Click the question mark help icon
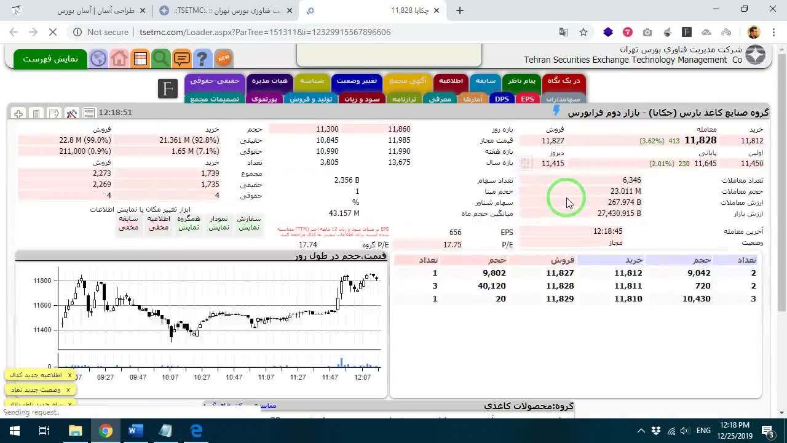The width and height of the screenshot is (787, 443). pos(202,58)
